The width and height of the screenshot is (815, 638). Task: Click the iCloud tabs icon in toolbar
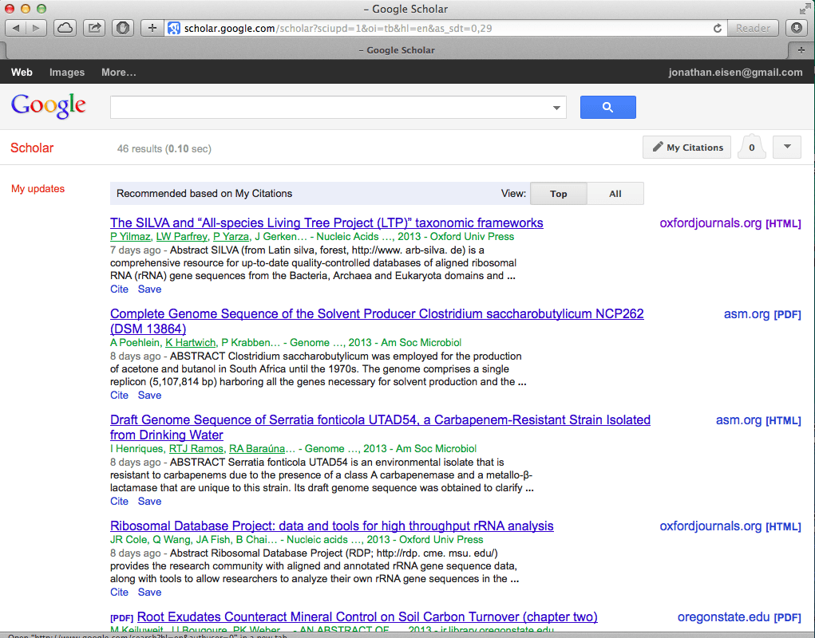tap(65, 28)
